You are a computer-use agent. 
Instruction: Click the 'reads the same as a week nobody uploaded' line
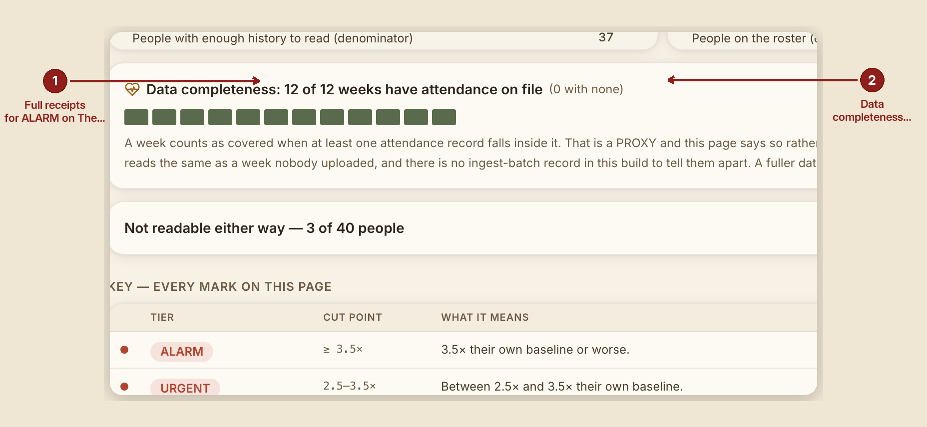pyautogui.click(x=470, y=163)
